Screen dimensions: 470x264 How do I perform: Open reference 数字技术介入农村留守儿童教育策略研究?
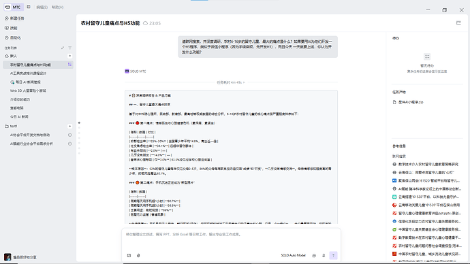coord(425,165)
